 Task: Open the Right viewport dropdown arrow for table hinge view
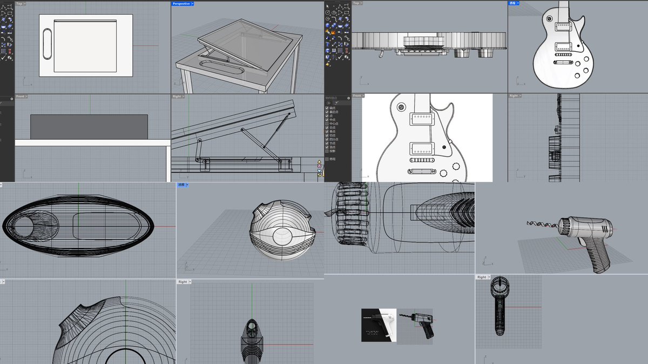pos(184,96)
